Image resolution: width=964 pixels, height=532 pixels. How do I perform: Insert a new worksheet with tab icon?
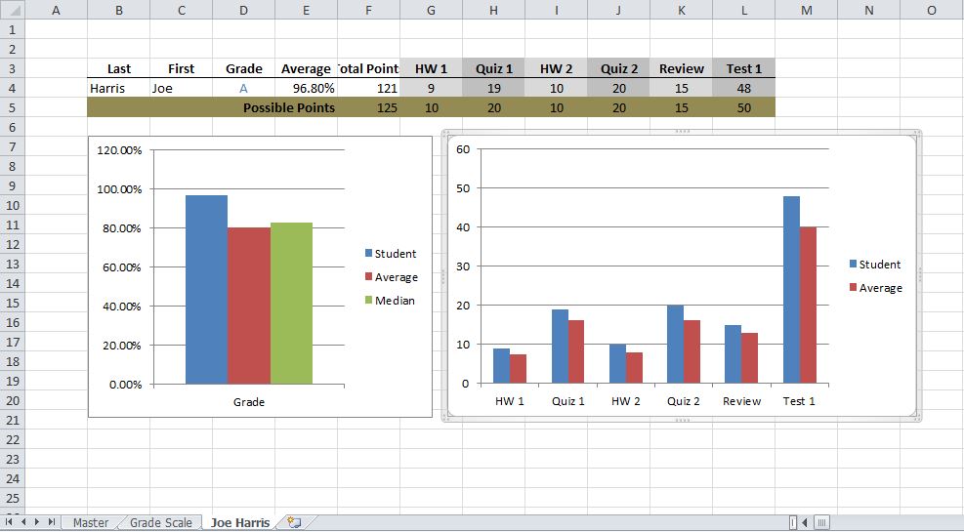tap(294, 523)
